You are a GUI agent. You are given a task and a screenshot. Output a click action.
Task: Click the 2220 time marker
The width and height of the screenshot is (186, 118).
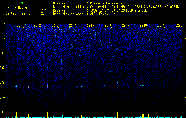(179, 25)
